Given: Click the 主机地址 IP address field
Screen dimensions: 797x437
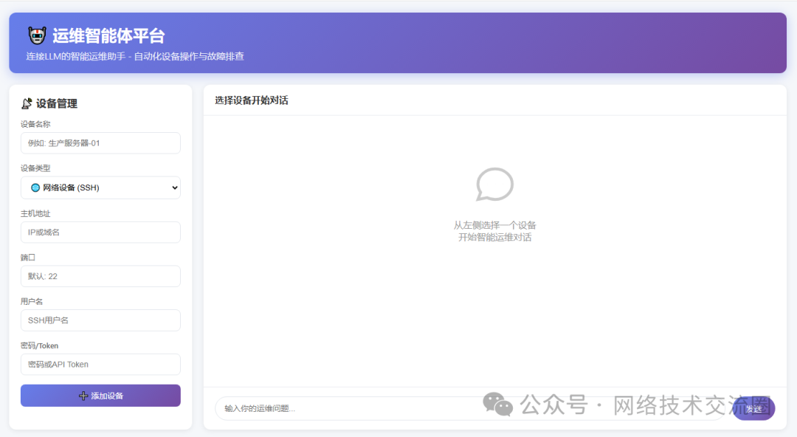Looking at the screenshot, I should click(100, 232).
